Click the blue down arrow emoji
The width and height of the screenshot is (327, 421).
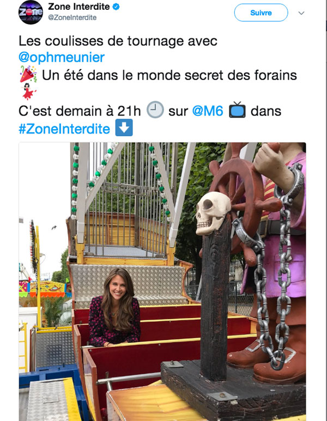[124, 127]
